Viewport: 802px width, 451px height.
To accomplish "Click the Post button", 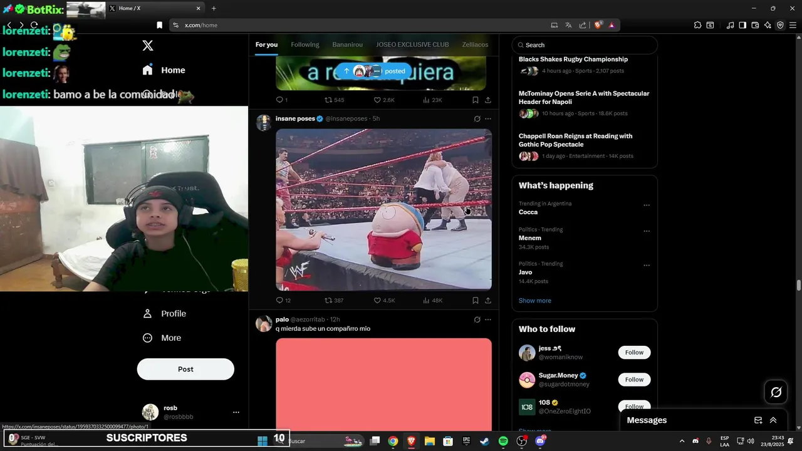I will (185, 369).
